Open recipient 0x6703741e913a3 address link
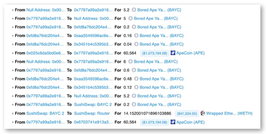This screenshot has width=266, height=134. tap(93, 122)
